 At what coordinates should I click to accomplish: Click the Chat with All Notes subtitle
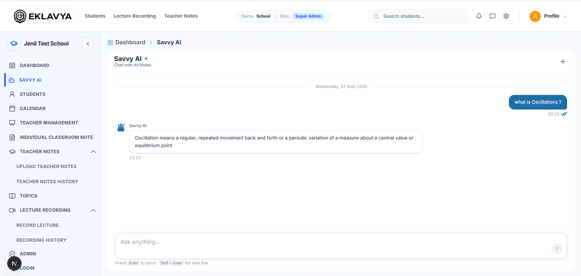coord(133,65)
